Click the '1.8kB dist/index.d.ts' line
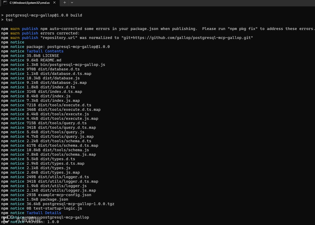315x225 pixels. click(38, 87)
